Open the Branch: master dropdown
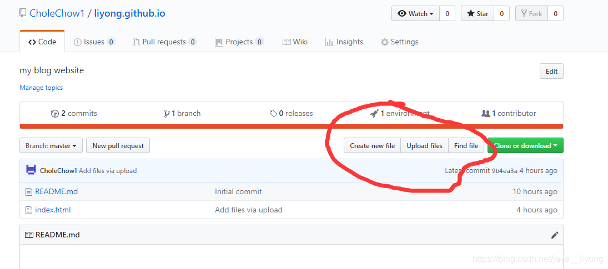This screenshot has width=608, height=269. [51, 145]
